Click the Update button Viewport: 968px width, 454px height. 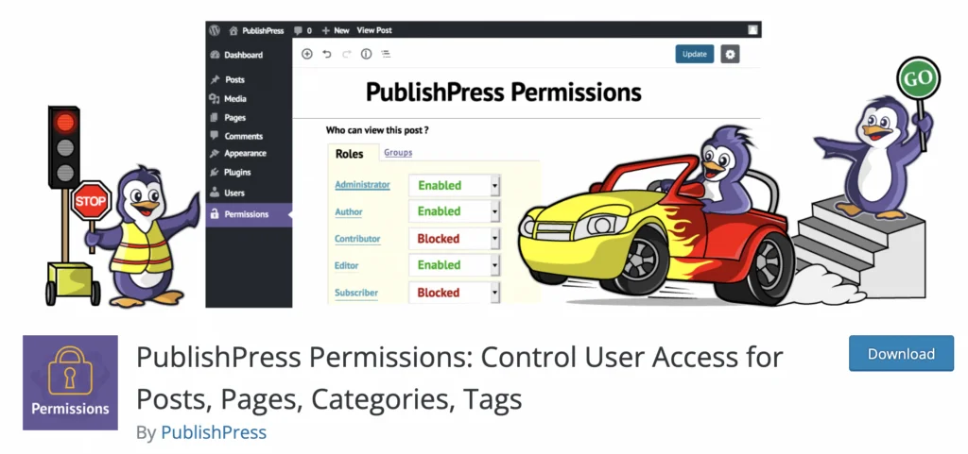[695, 54]
